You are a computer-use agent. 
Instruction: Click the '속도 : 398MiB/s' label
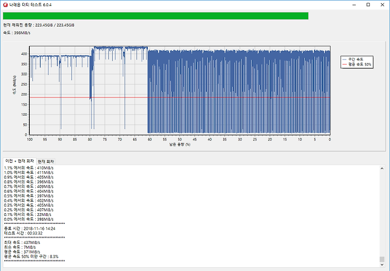[x=17, y=33]
